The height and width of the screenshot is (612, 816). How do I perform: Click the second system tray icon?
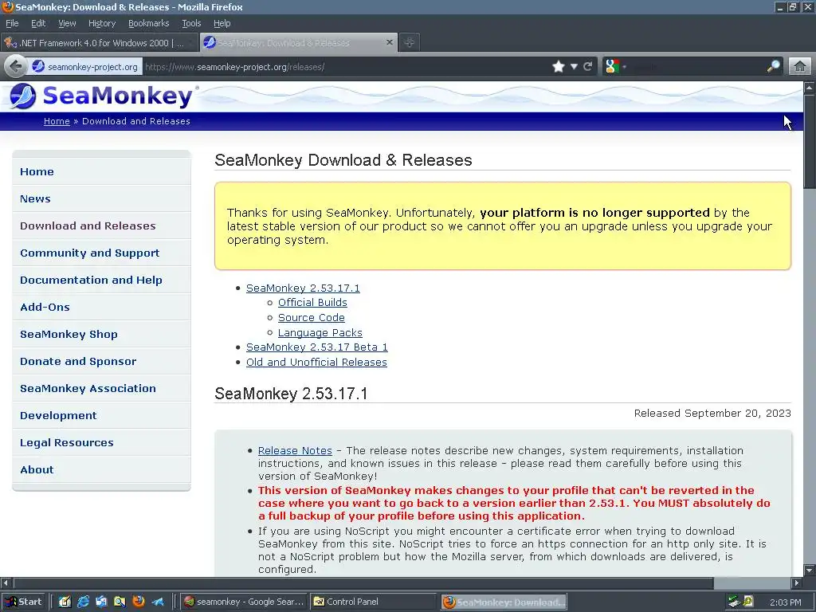point(748,602)
